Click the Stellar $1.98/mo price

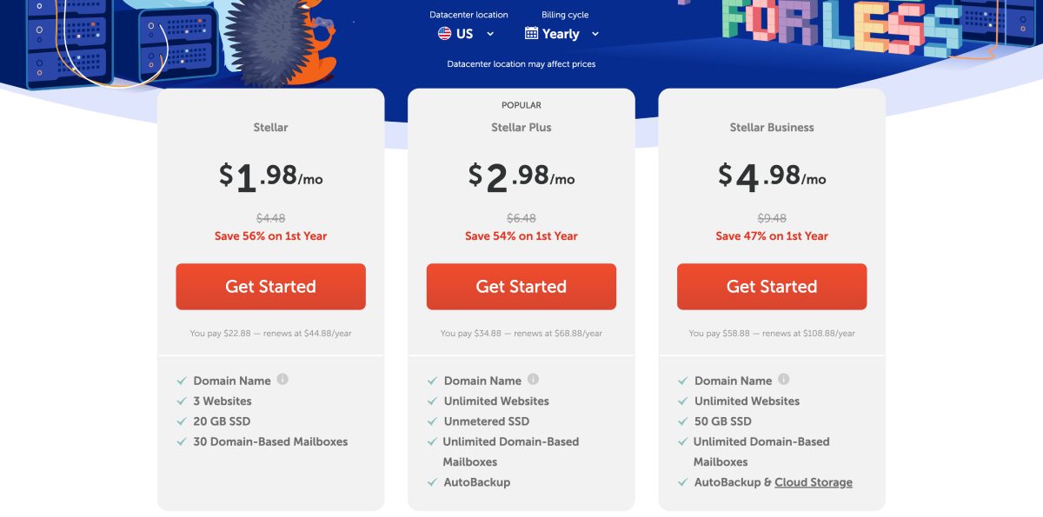pyautogui.click(x=270, y=176)
